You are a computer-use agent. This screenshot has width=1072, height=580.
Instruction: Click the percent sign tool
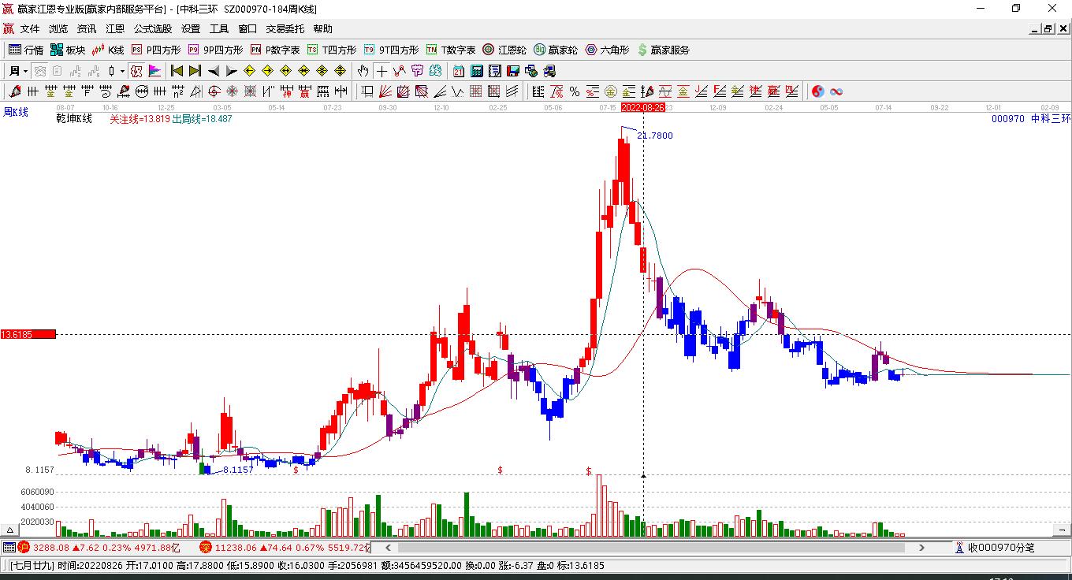(575, 91)
